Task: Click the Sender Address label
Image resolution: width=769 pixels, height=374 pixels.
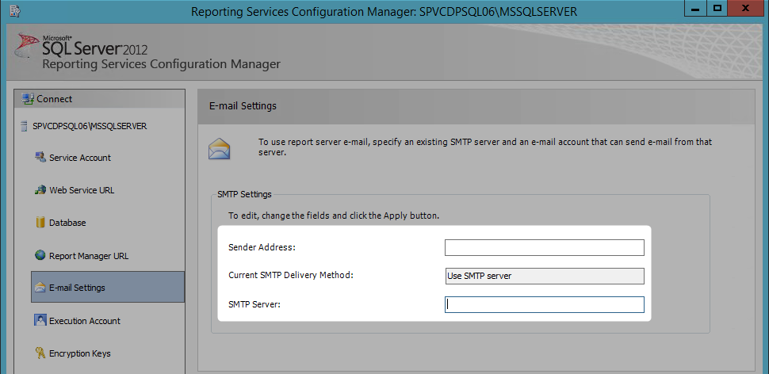Action: coord(262,247)
